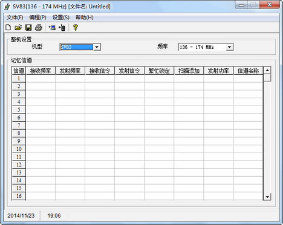Click the scrollbar down arrow

point(267,197)
